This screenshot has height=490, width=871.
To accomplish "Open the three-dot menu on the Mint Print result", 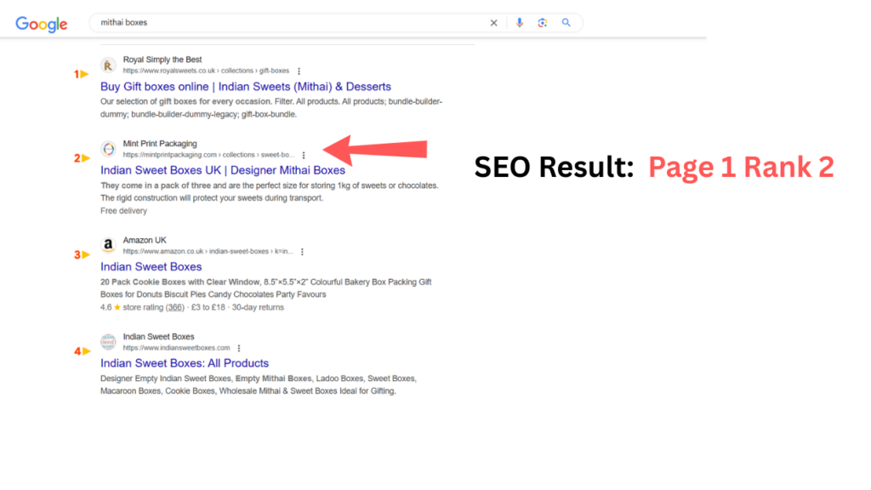I will 304,155.
